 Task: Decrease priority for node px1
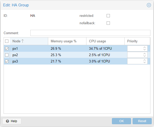[145, 50]
